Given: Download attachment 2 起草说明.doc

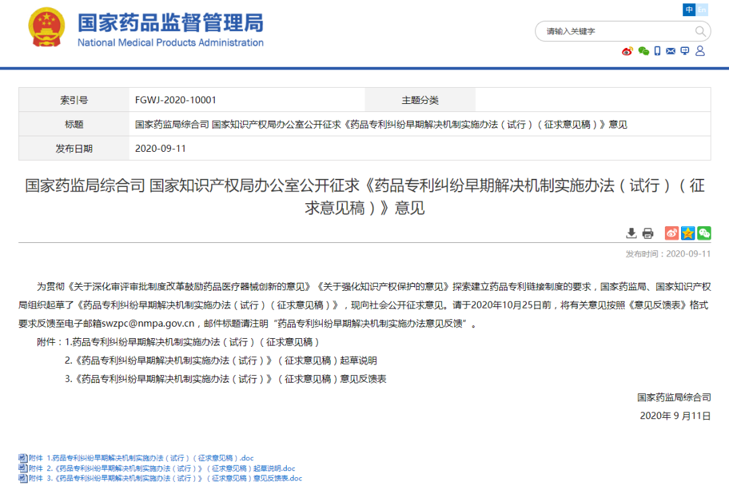Looking at the screenshot, I should (x=162, y=468).
